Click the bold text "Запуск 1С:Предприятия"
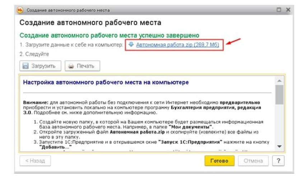This screenshot has height=179, width=308. coord(190,142)
